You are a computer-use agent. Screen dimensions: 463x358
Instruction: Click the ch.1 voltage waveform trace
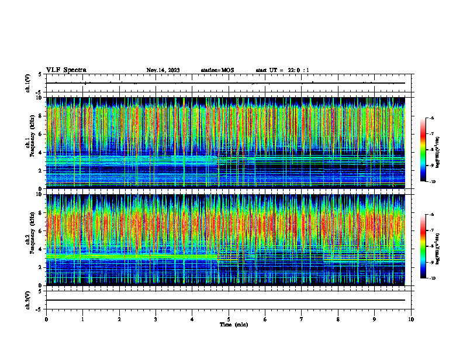(x=226, y=83)
